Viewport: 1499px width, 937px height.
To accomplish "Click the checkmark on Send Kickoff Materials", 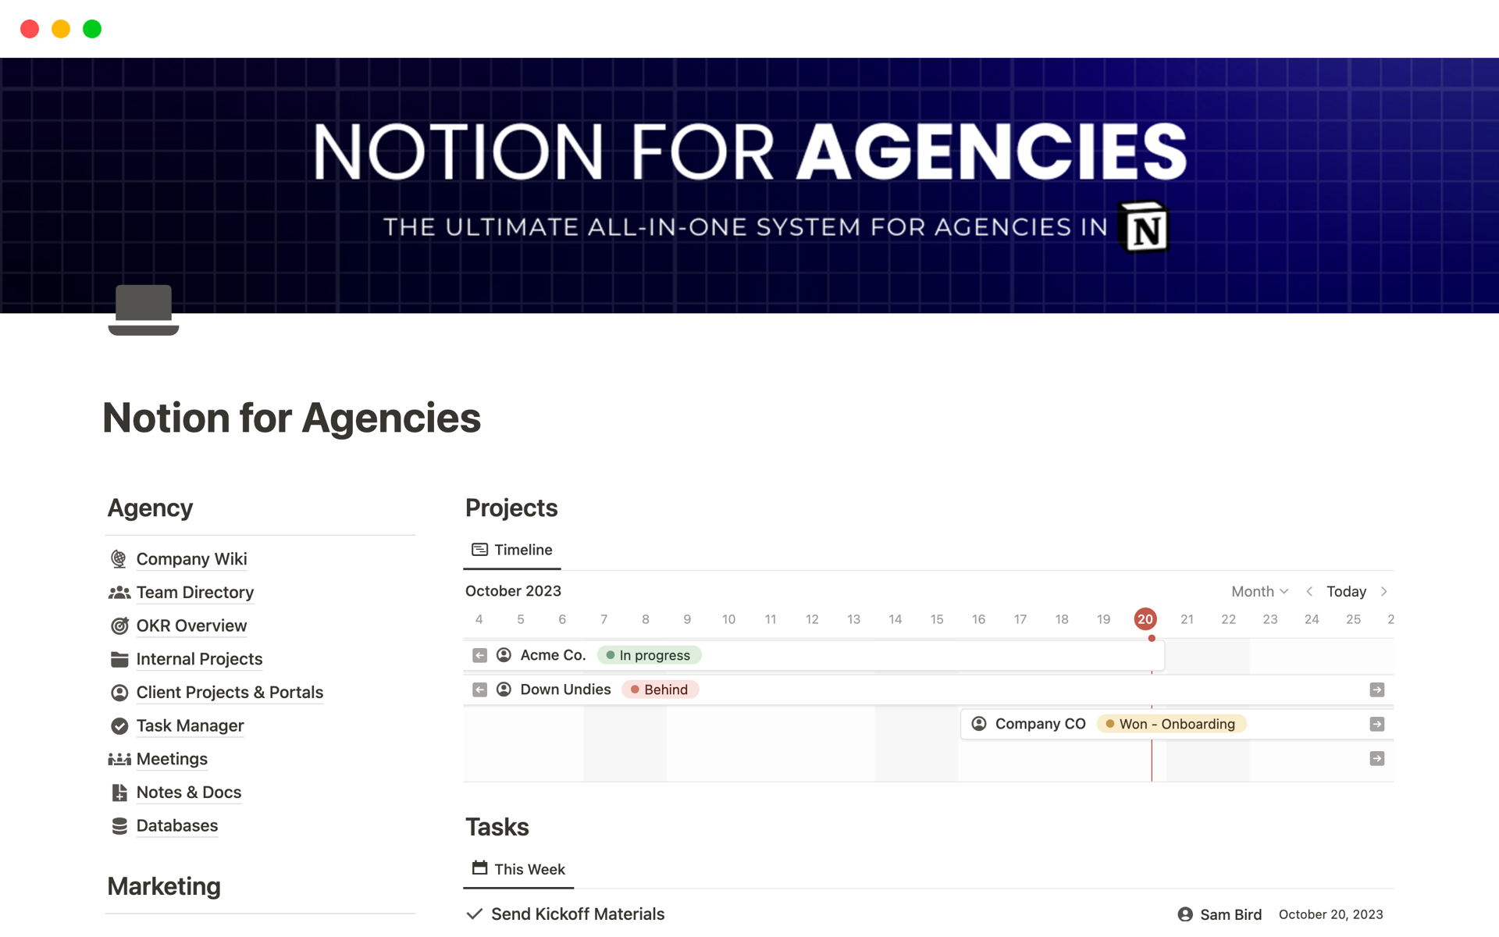I will point(476,914).
